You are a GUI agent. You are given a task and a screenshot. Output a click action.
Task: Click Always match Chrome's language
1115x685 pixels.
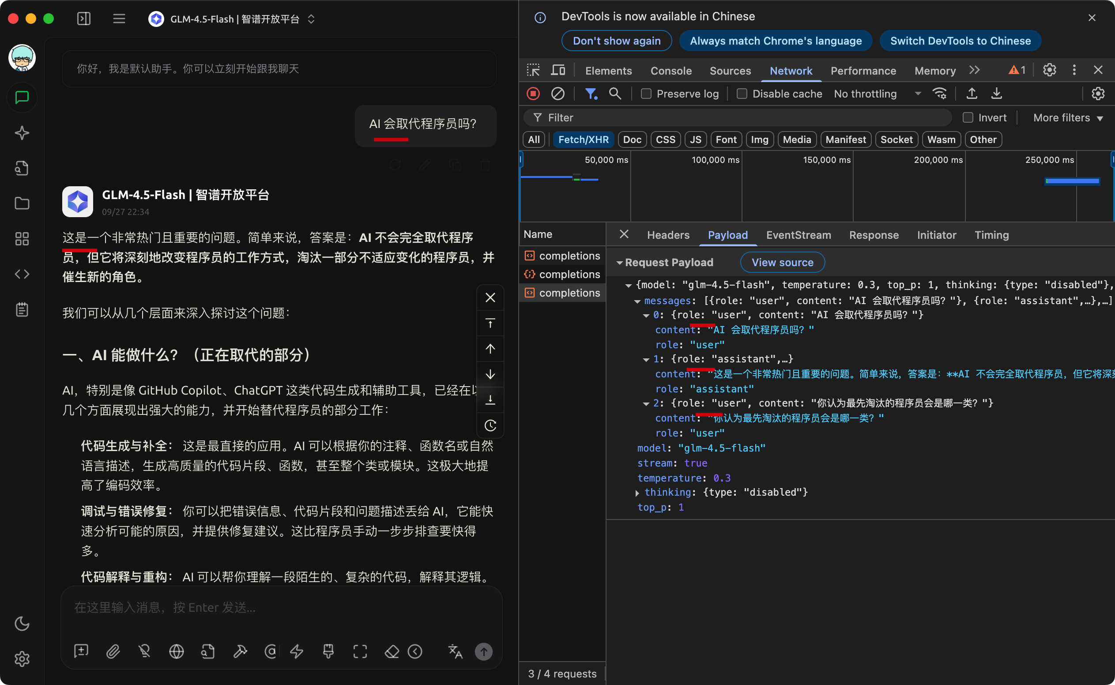coord(776,41)
